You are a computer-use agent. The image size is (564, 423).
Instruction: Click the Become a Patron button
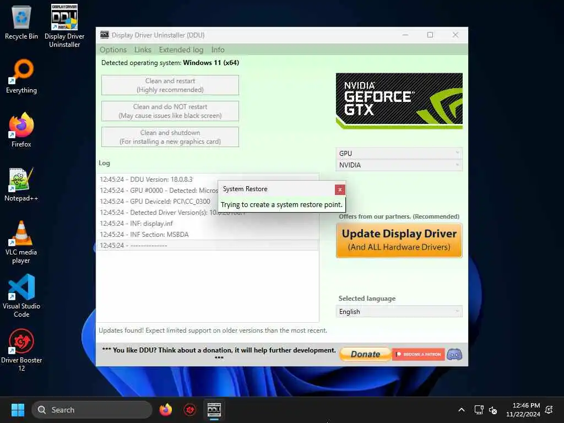click(419, 354)
